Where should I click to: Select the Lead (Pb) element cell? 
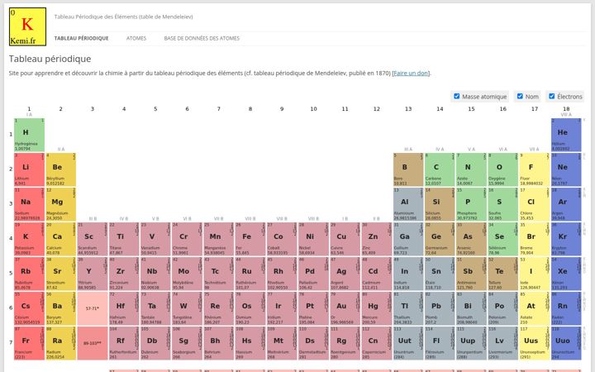[x=440, y=308]
